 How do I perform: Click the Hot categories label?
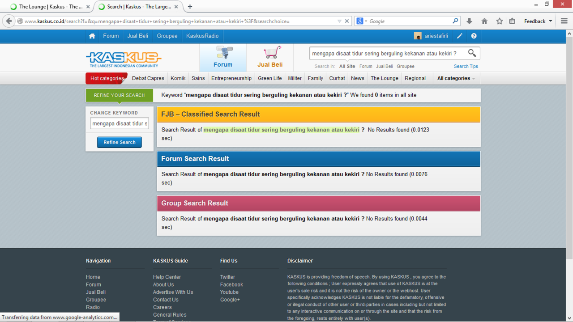click(x=107, y=78)
